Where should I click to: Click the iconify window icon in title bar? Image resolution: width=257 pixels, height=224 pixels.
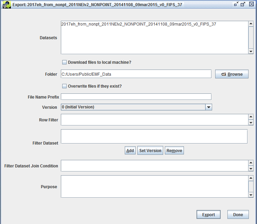236,4
